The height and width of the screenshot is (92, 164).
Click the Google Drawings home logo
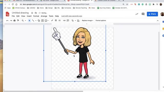pos(7,14)
